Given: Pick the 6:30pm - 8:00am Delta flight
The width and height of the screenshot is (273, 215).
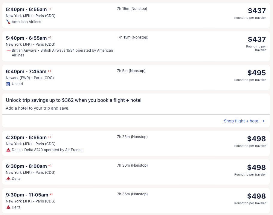Looking at the screenshot, I should click(x=136, y=172).
